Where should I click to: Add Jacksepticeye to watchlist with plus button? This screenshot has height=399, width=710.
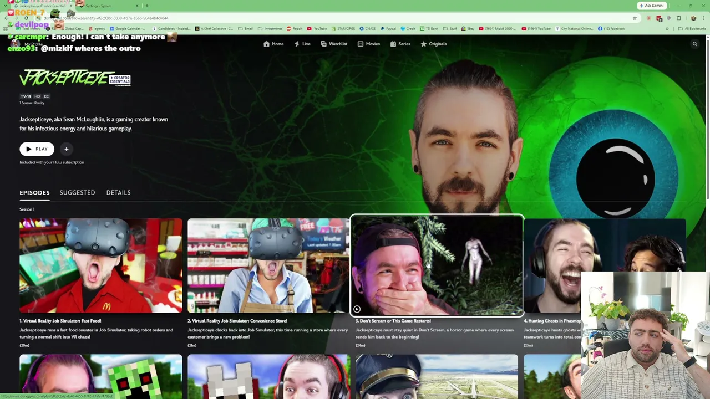coord(66,149)
